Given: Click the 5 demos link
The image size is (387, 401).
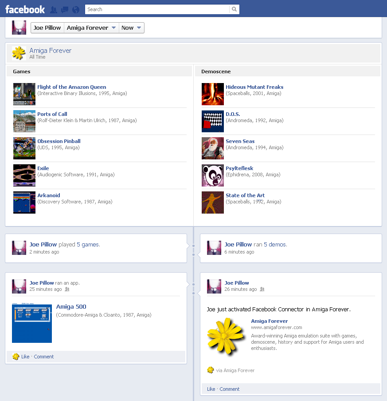Looking at the screenshot, I should 275,245.
